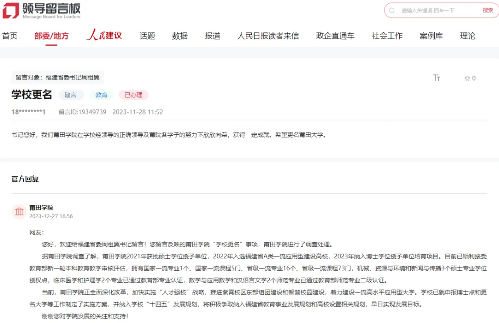Click the Tt font size icon

tap(437, 78)
